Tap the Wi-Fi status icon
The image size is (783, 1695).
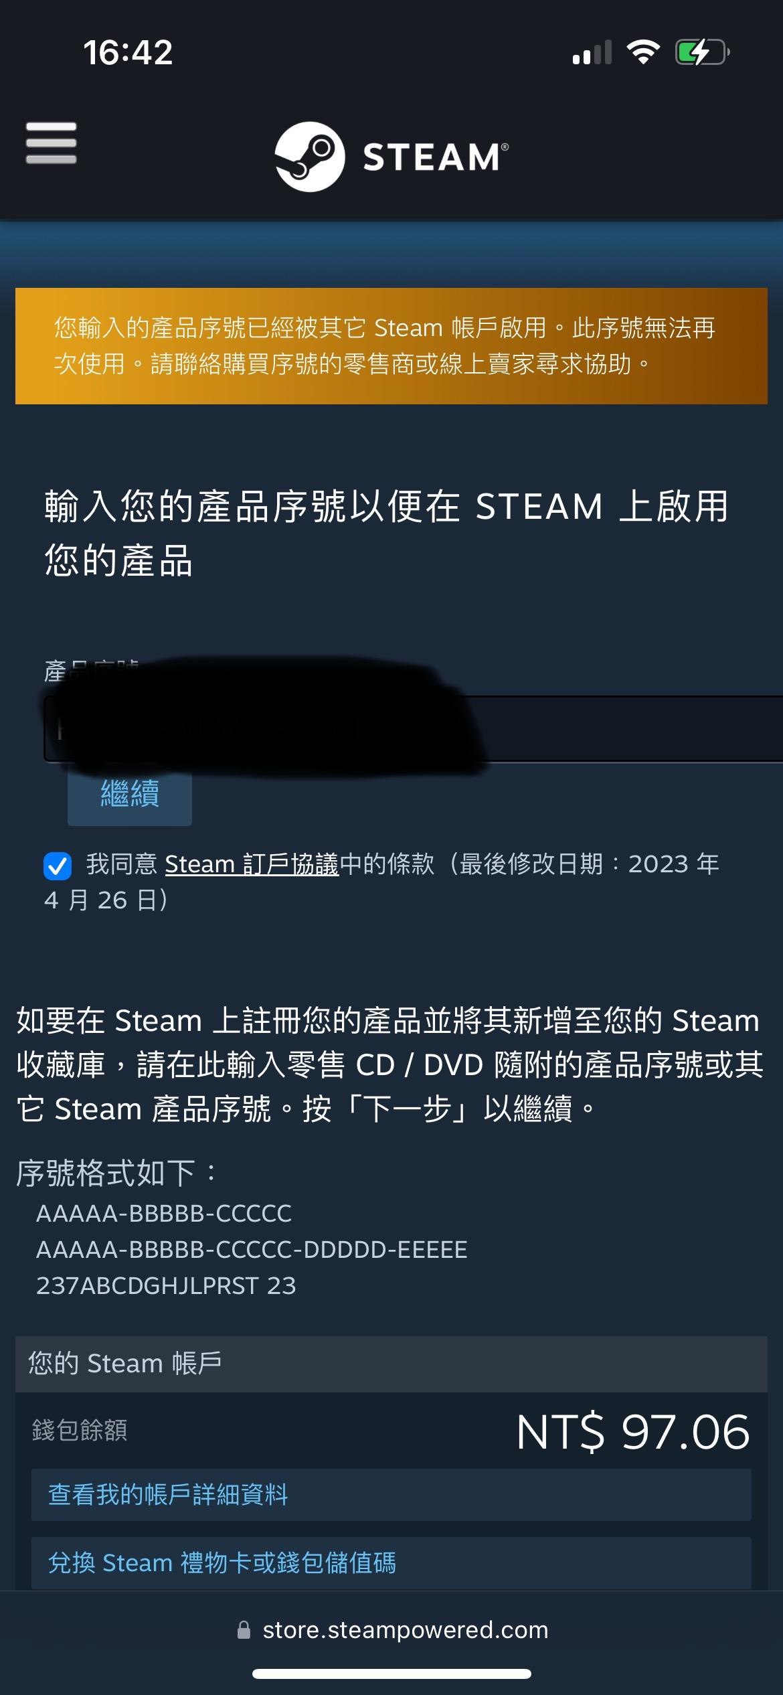[x=643, y=52]
